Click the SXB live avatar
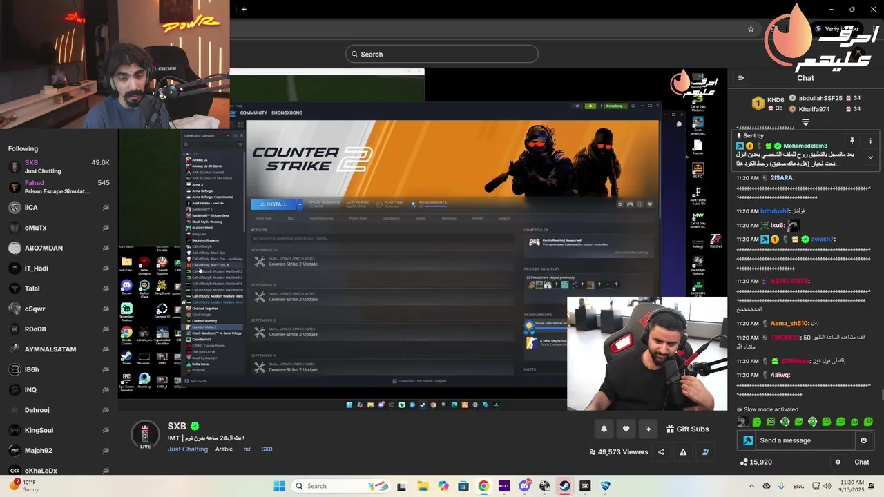 point(145,435)
